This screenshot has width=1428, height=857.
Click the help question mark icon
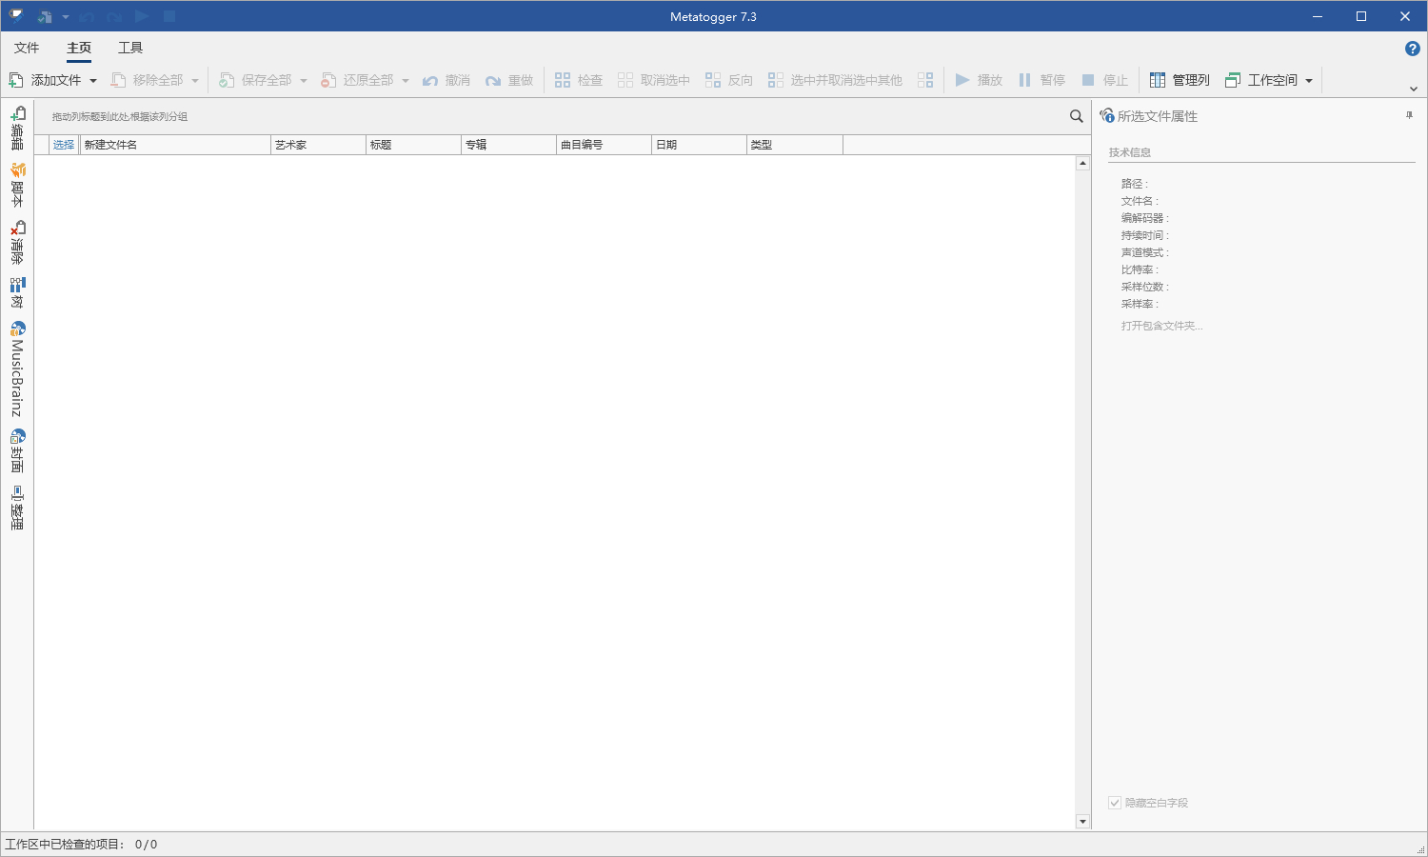1413,49
